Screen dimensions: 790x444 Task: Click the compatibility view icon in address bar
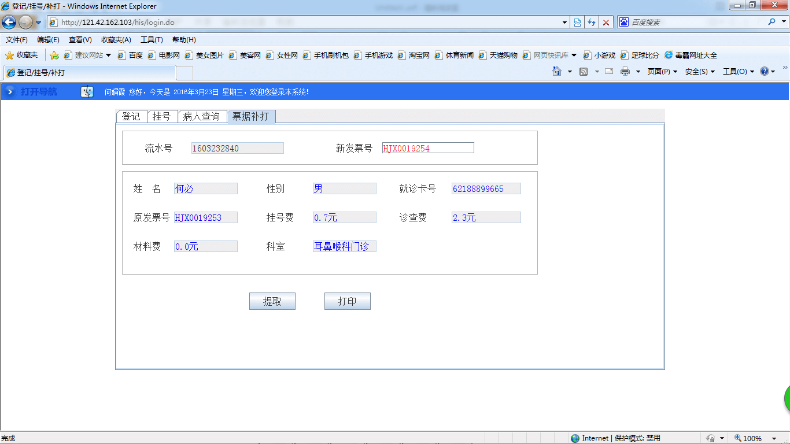coord(577,22)
